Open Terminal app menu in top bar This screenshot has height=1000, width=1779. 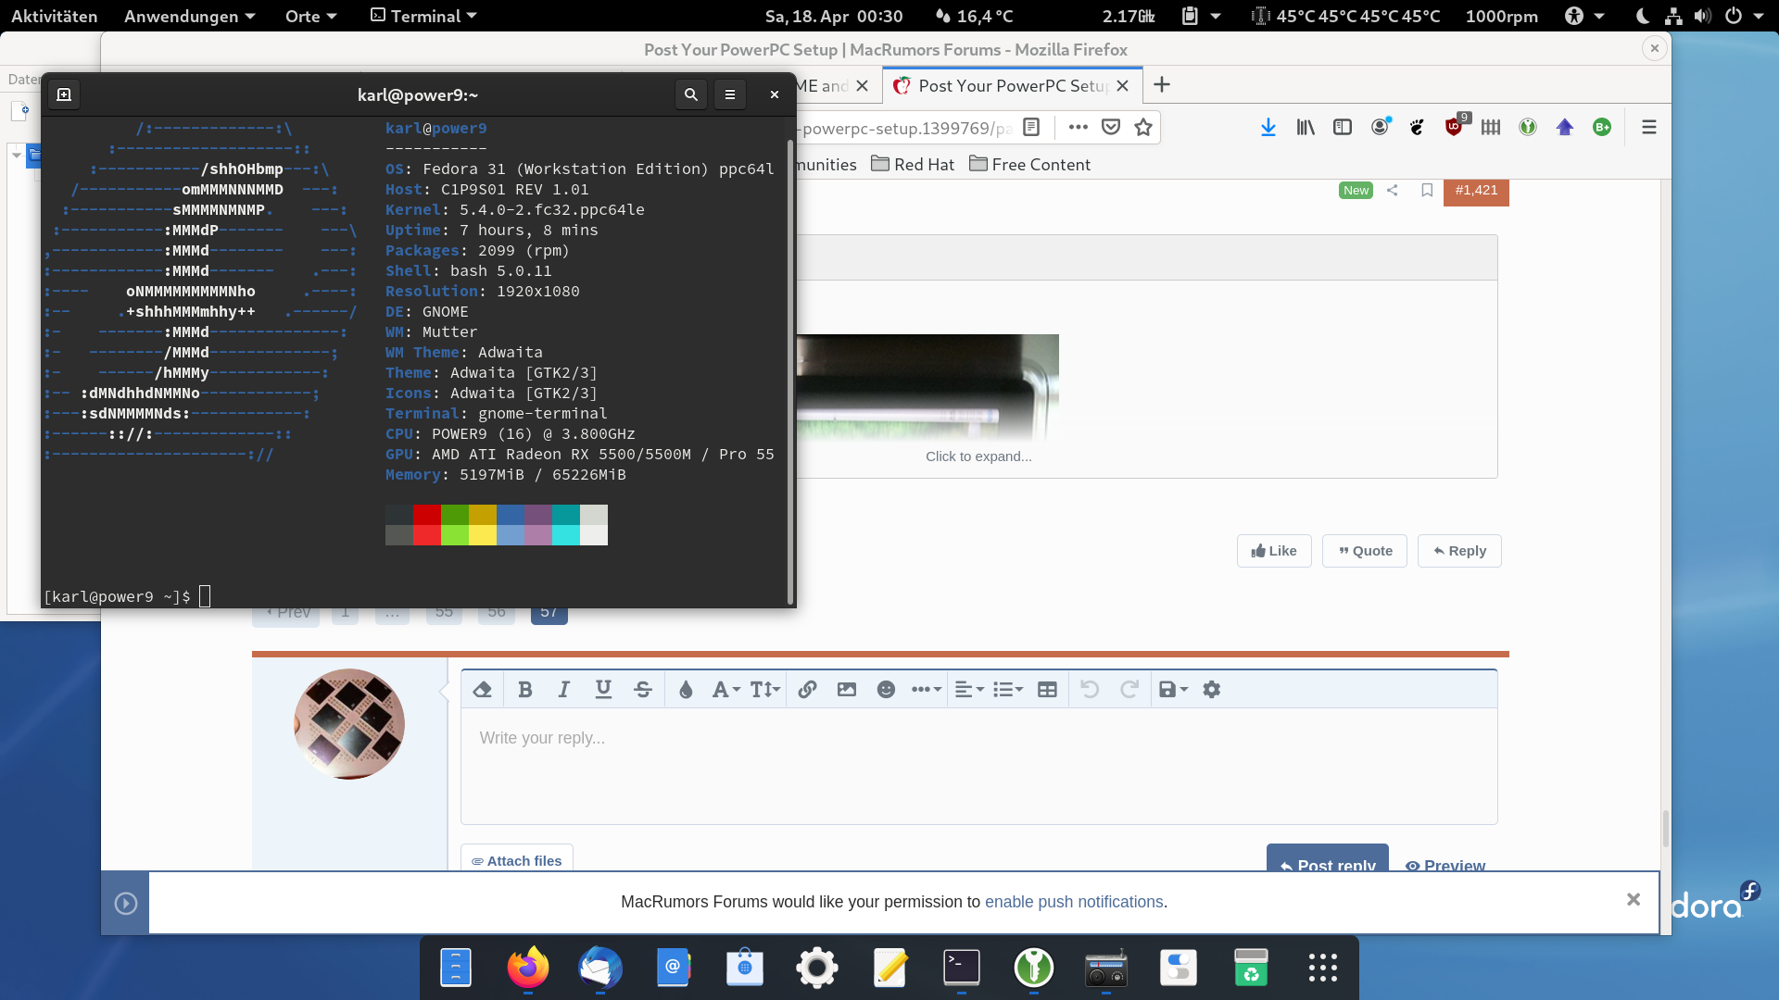click(x=423, y=16)
